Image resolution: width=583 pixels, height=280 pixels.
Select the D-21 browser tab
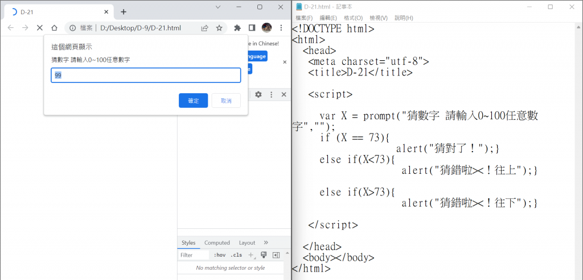point(59,12)
